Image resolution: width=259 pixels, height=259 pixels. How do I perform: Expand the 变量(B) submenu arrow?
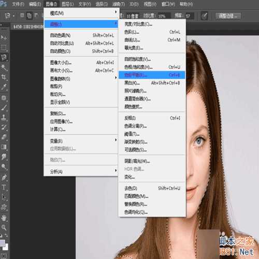[x=116, y=140]
